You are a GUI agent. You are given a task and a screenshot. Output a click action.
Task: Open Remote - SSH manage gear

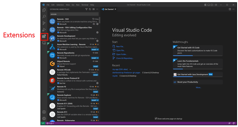pyautogui.click(x=97, y=24)
